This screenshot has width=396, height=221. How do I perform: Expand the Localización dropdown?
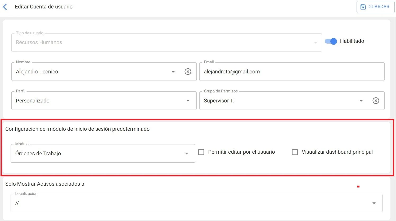(374, 203)
